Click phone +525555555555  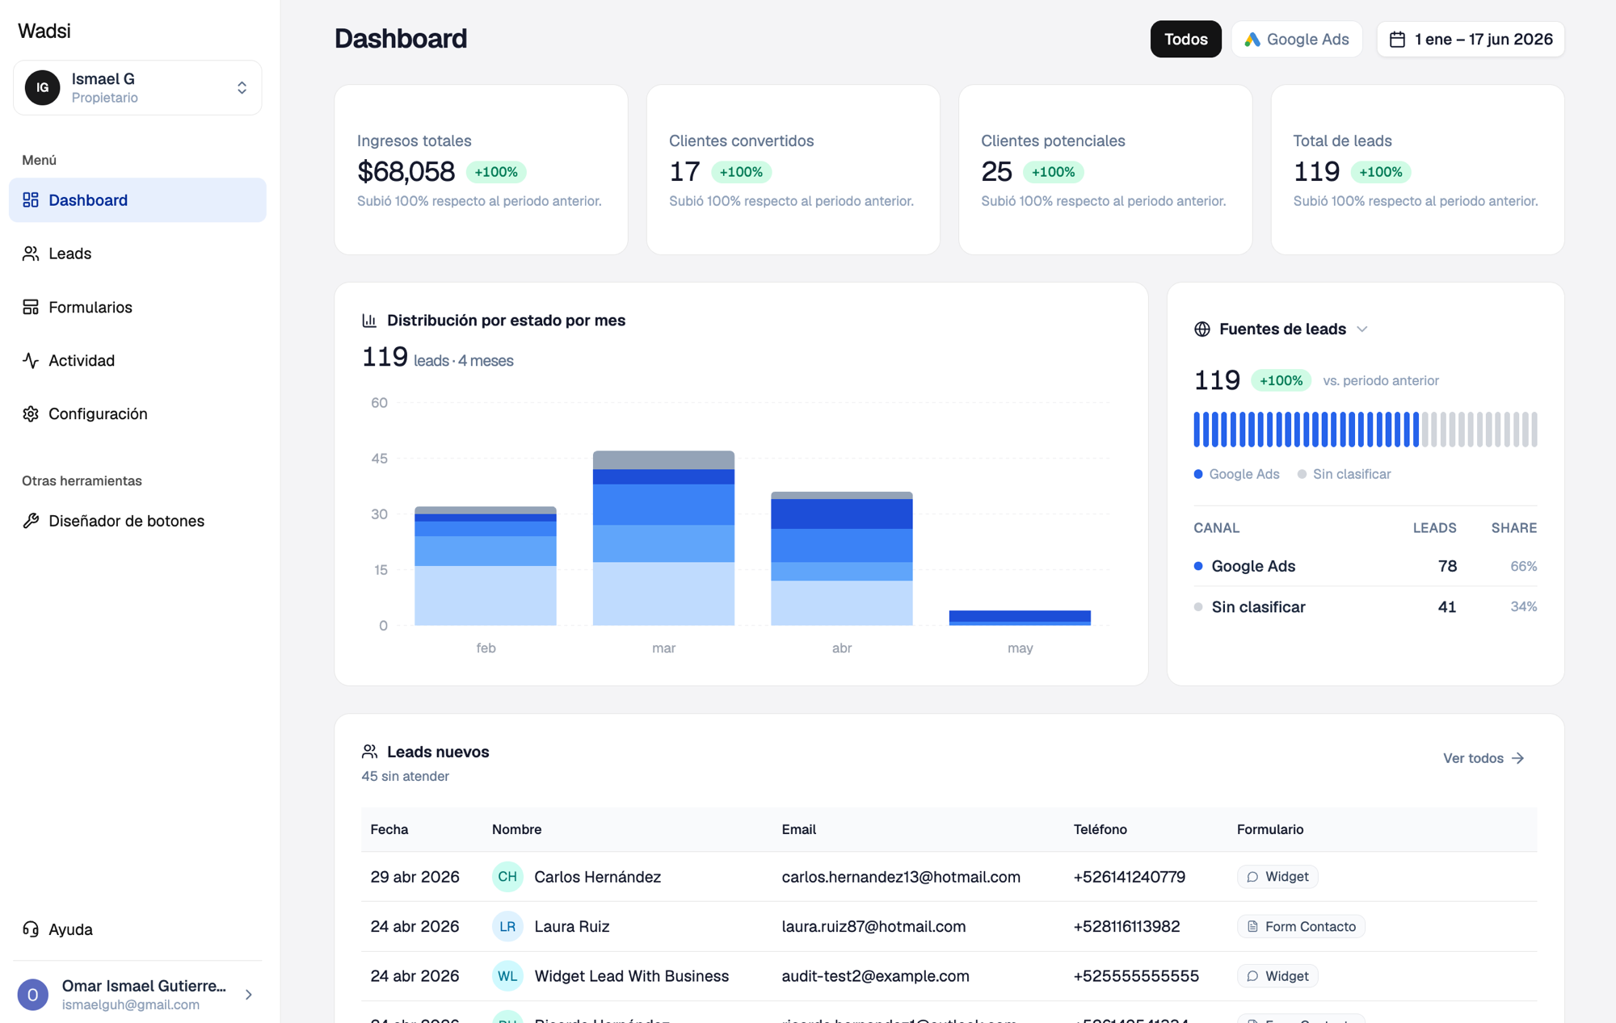click(1136, 976)
